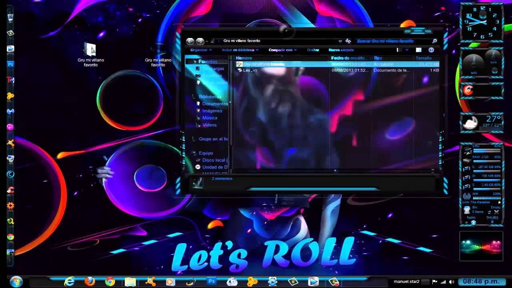This screenshot has height=288, width=512.
Task: Open Explorer help question mark icon
Action: pos(431,50)
